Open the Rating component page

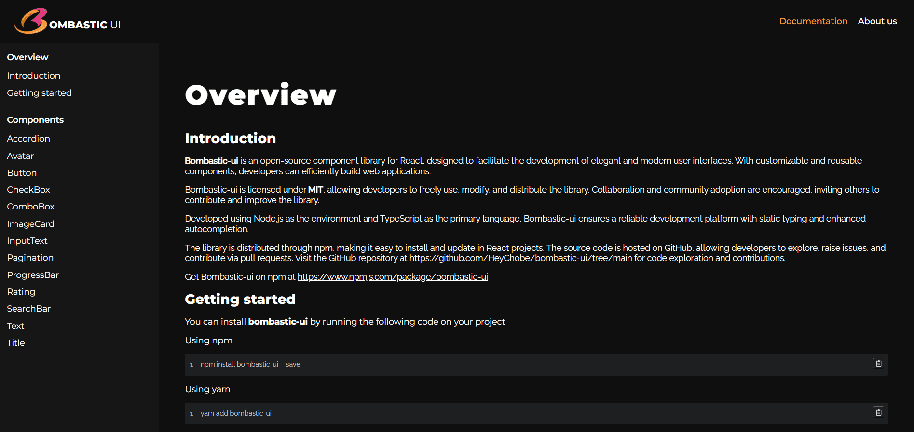[x=21, y=291]
